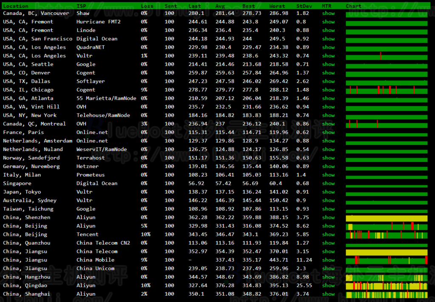Select the StDev column header
This screenshot has width=435, height=302.
click(304, 6)
